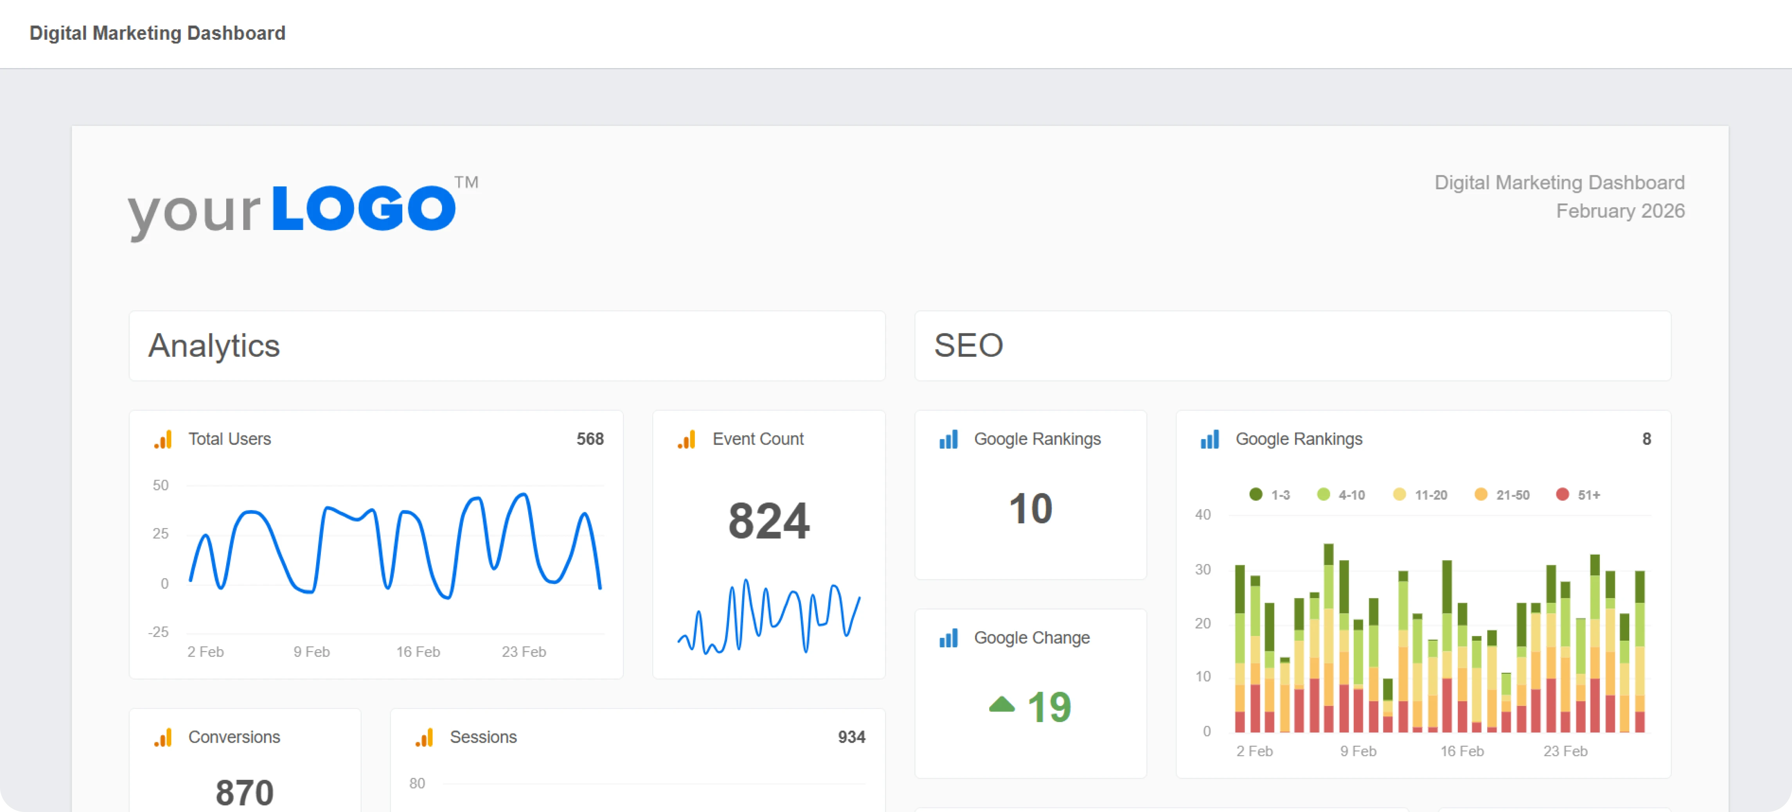
Task: Open the Digital Marketing Dashboard title menu
Action: [x=157, y=33]
